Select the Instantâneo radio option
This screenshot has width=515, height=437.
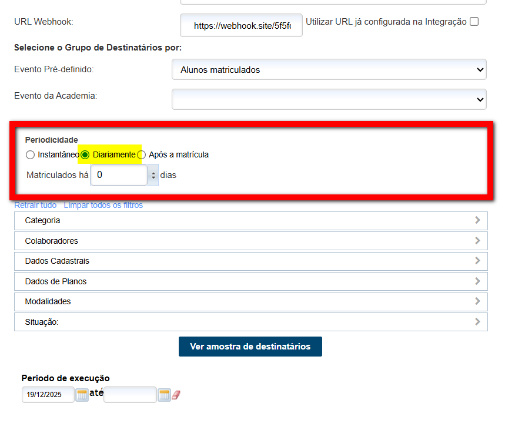[x=31, y=155]
